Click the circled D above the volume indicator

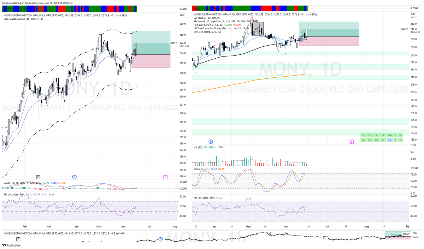tap(211, 141)
